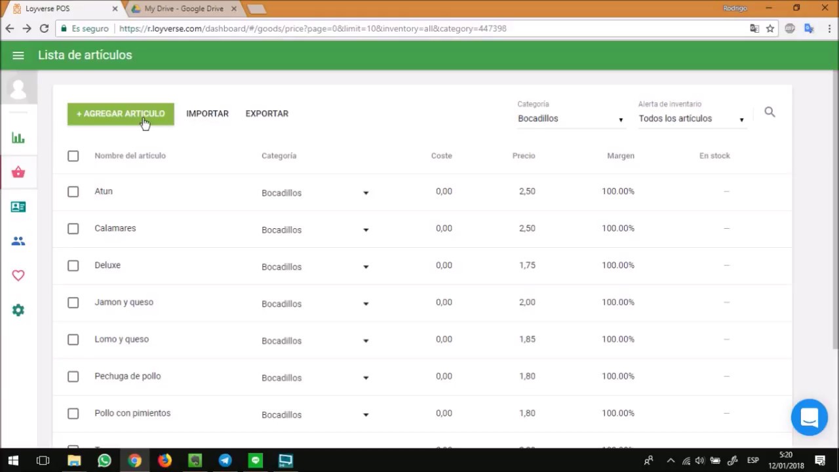Viewport: 839px width, 472px height.
Task: Open Firefox from the taskbar
Action: pyautogui.click(x=165, y=460)
